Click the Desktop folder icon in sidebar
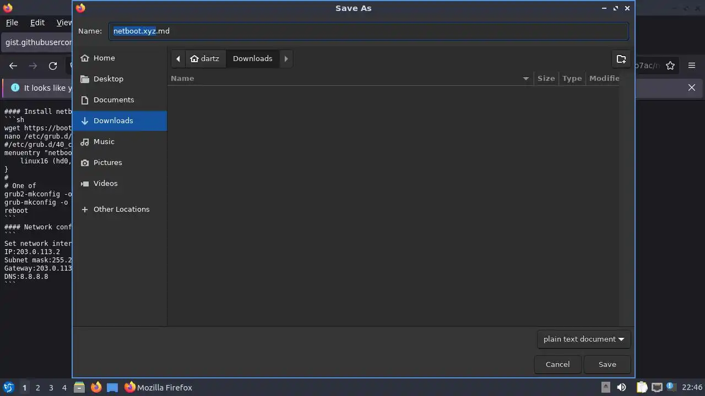Screen dimensions: 705x396 (85, 79)
